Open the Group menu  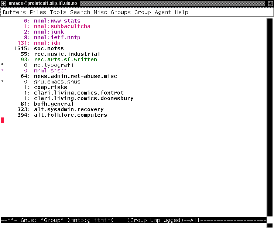143,12
